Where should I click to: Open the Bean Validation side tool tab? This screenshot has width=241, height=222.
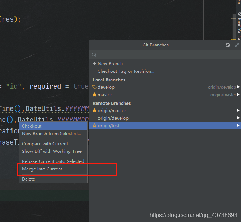[239, 26]
